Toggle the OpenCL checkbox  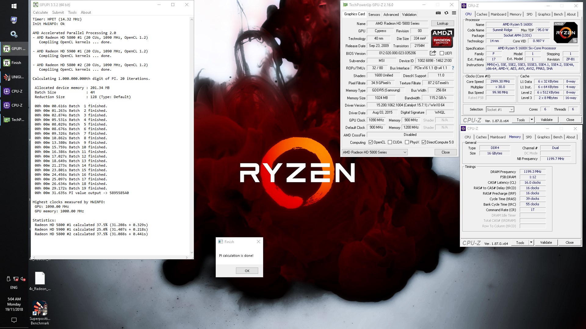[371, 142]
